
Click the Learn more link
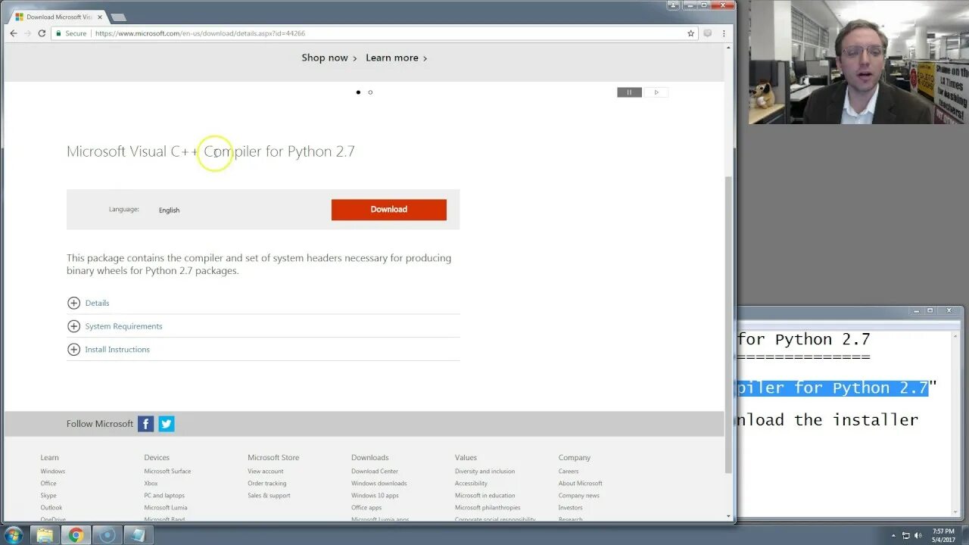tap(397, 58)
